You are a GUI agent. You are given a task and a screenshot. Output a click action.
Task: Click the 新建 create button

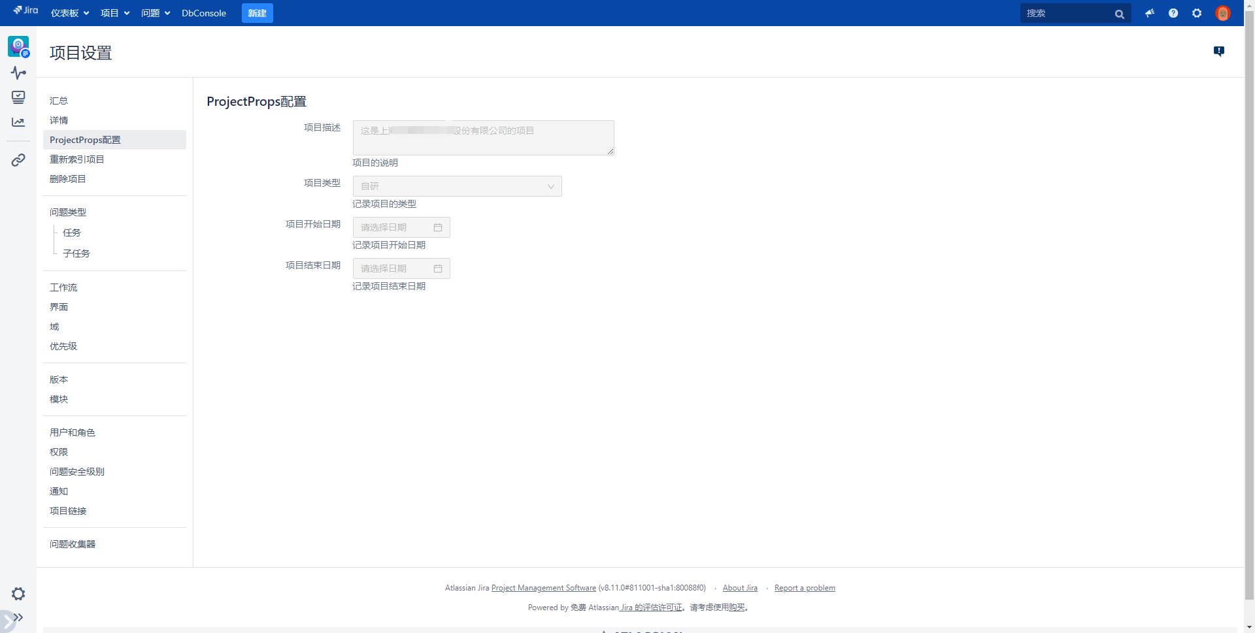tap(257, 13)
